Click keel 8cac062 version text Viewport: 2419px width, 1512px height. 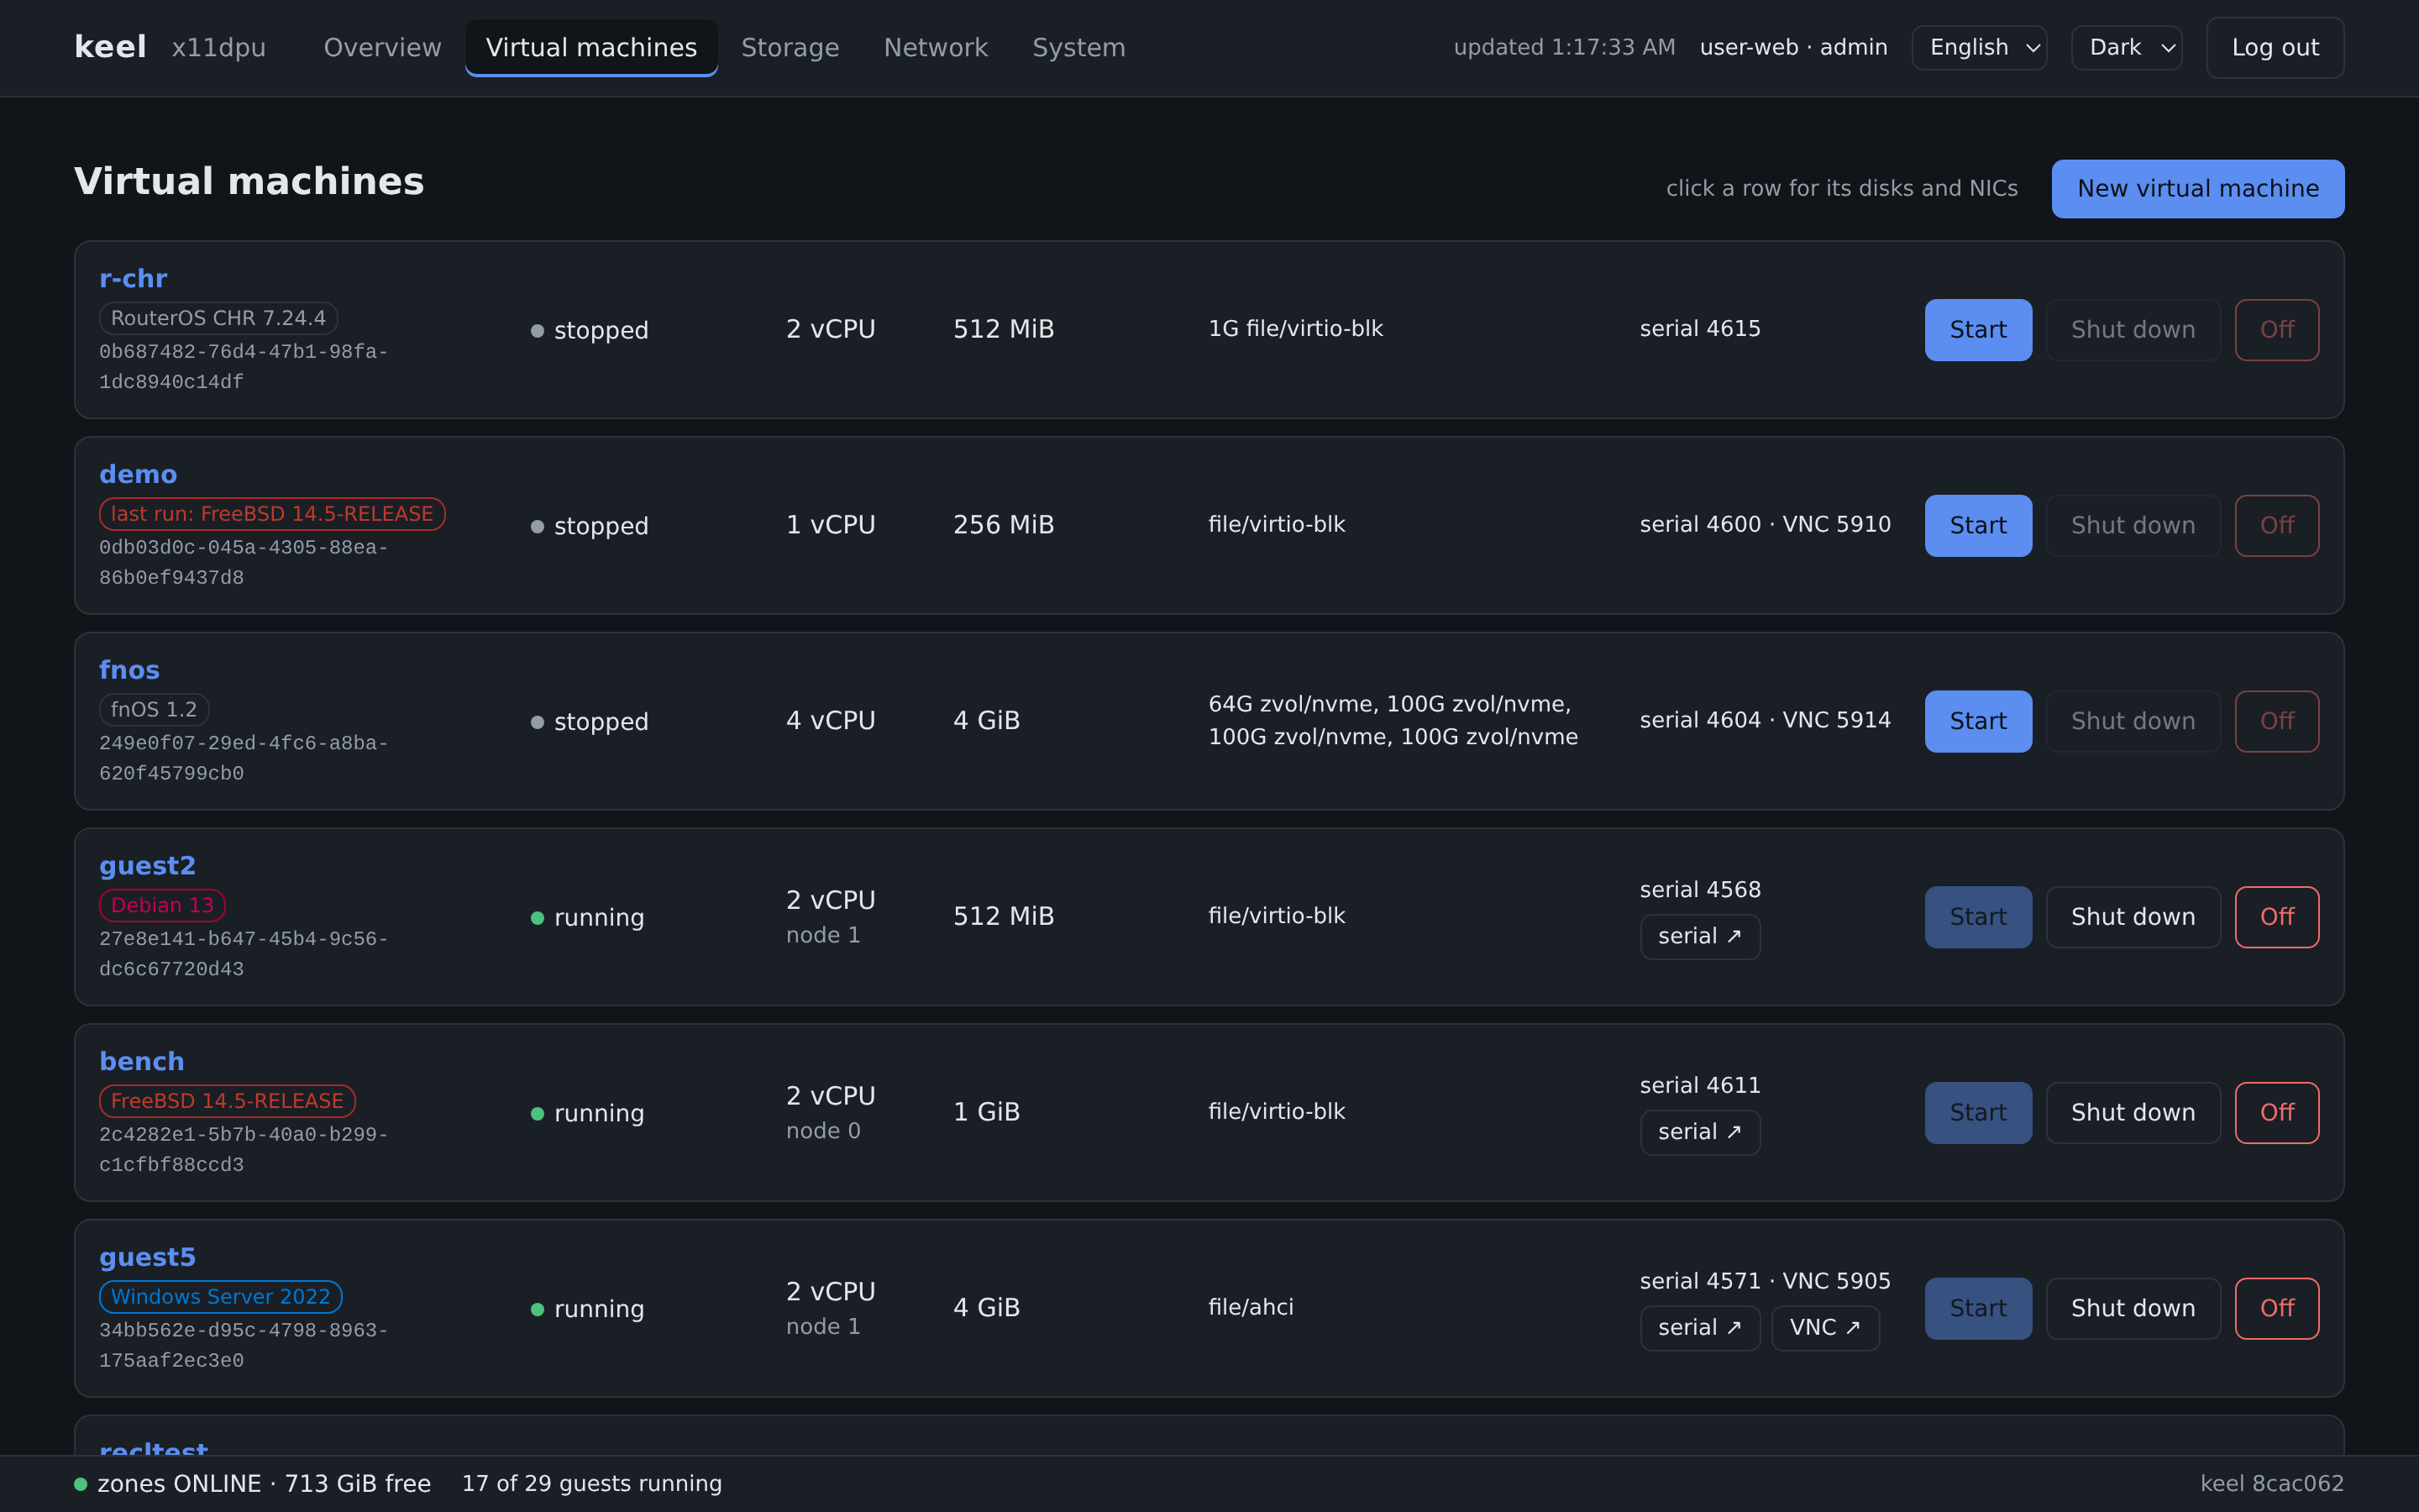[2271, 1484]
